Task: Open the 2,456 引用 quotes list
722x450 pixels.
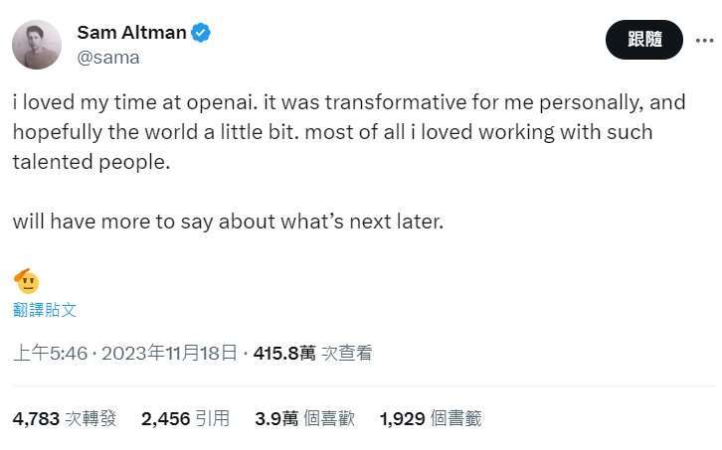Action: tap(186, 418)
